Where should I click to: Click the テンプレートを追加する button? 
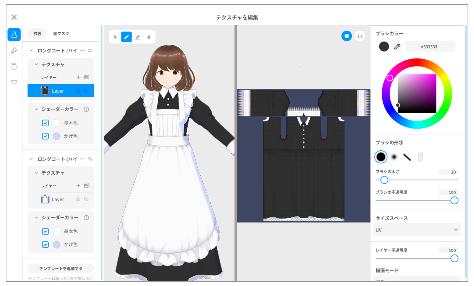(61, 268)
